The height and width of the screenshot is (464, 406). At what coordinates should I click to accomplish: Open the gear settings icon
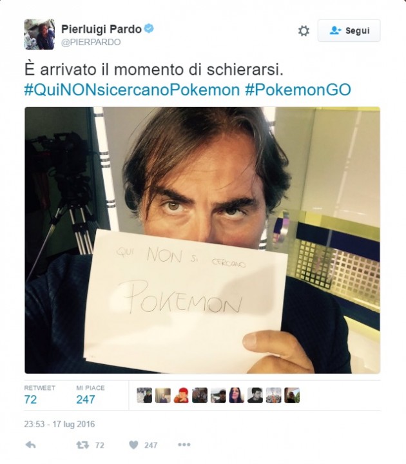(x=304, y=30)
